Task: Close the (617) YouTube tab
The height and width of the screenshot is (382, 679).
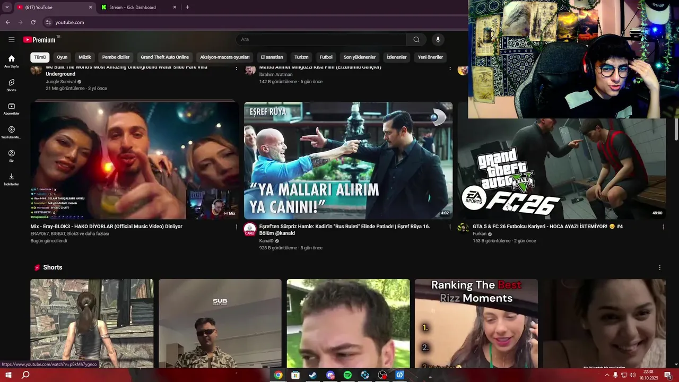Action: click(90, 7)
